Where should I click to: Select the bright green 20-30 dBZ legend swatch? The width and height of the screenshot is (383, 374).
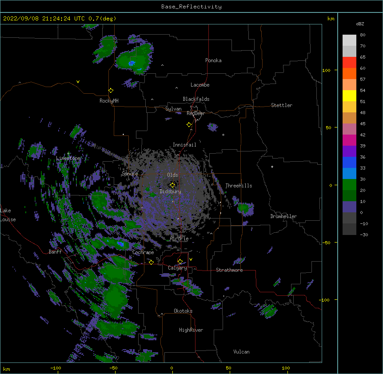coord(349,185)
